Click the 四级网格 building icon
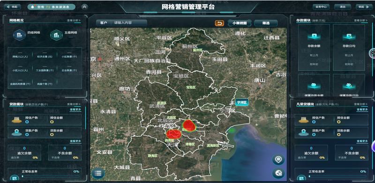The height and width of the screenshot is (183, 375). coord(19,35)
